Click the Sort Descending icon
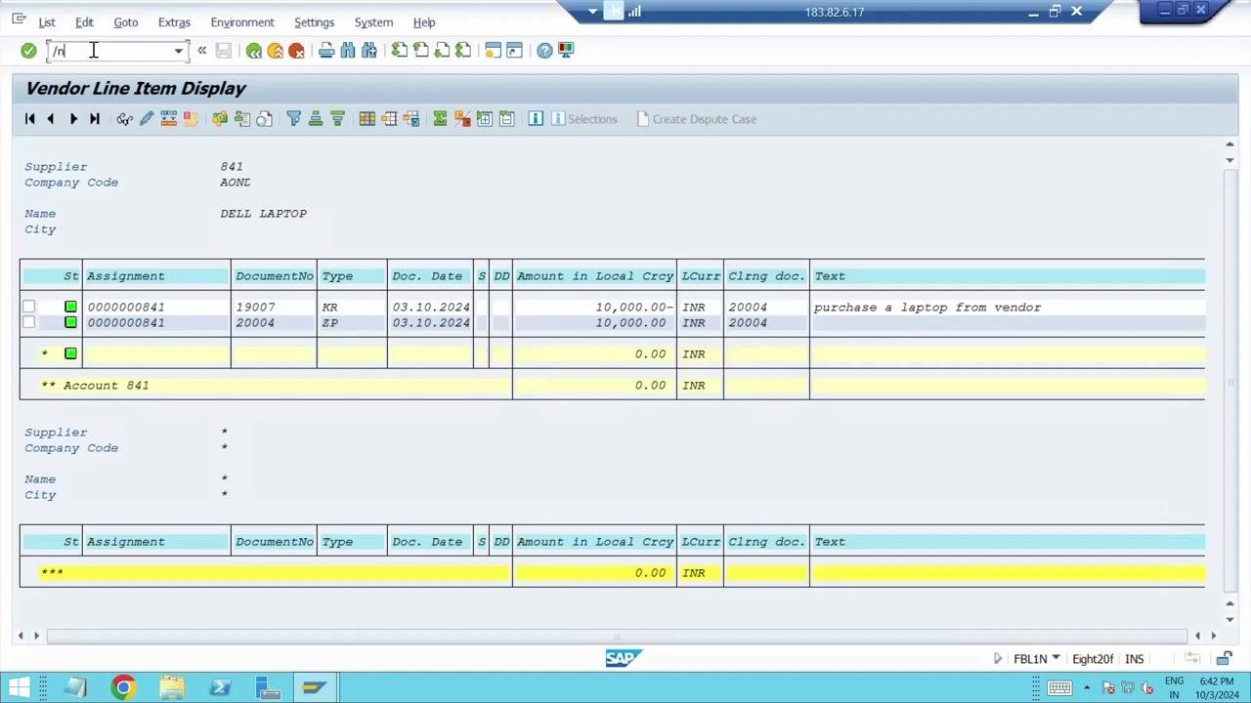Viewport: 1251px width, 703px height. 337,119
